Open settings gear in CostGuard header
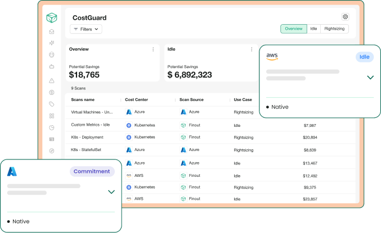This screenshot has width=381, height=233. [x=346, y=17]
